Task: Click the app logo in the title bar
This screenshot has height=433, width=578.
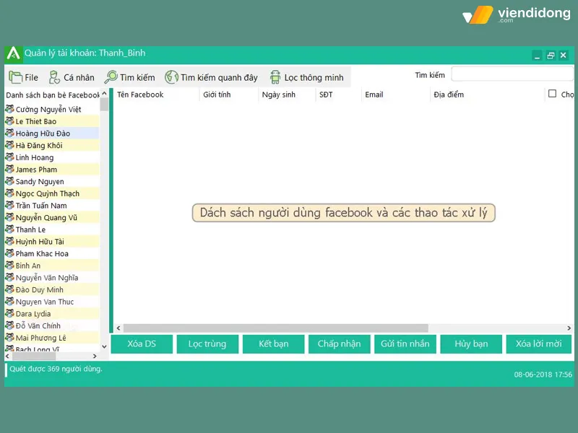Action: tap(13, 53)
